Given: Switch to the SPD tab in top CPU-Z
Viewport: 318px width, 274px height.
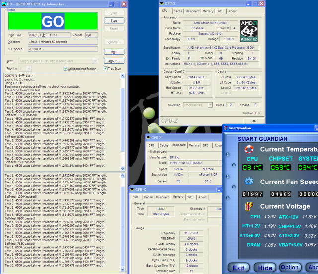Looking at the screenshot, I should point(219,11).
